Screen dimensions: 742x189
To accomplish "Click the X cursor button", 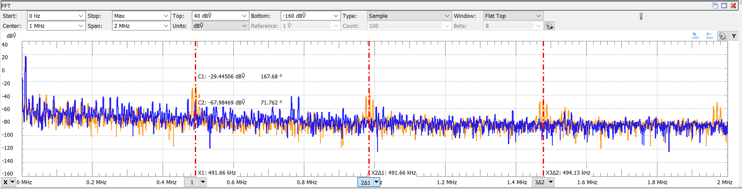I will pyautogui.click(x=5, y=182).
